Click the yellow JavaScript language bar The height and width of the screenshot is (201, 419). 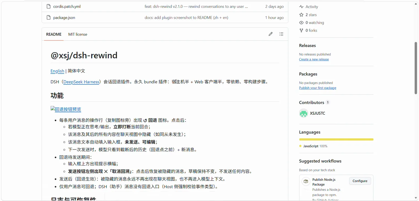pyautogui.click(x=336, y=139)
